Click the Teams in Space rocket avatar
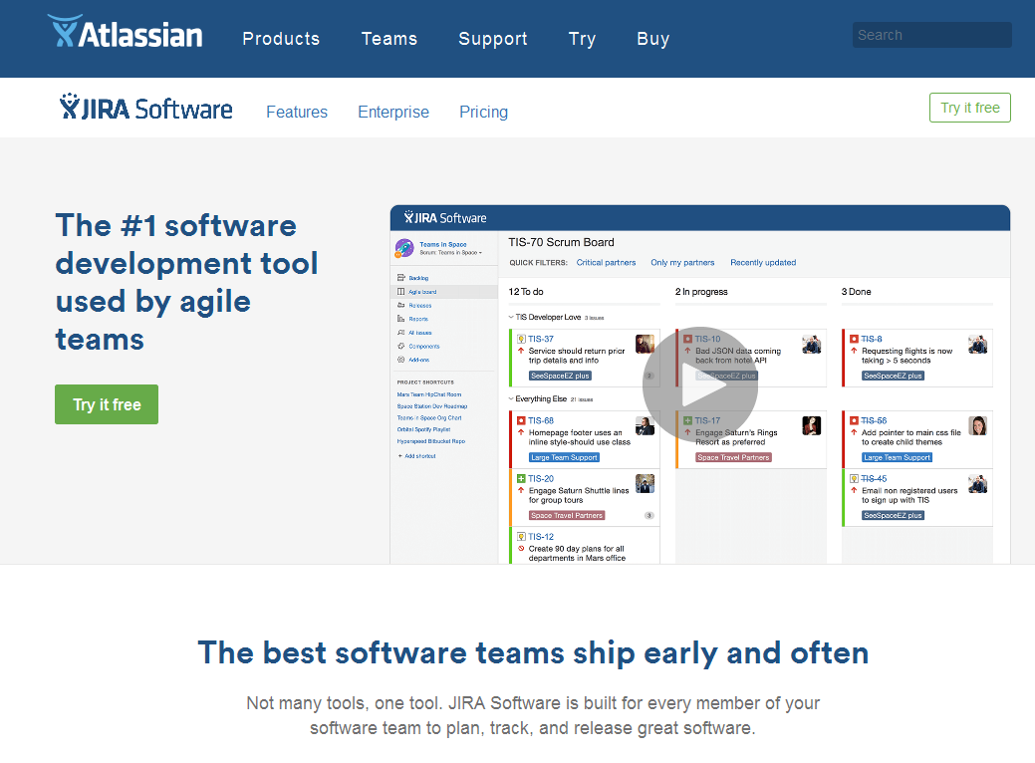The image size is (1035, 763). tap(404, 248)
